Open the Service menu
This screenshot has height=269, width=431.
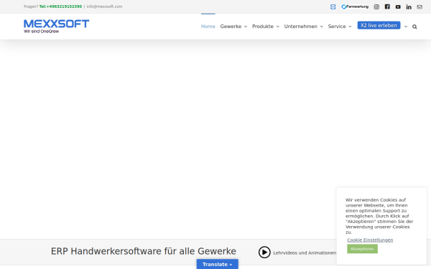click(337, 27)
